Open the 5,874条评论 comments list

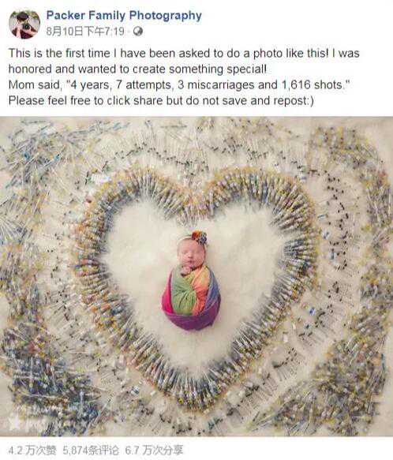pos(91,450)
